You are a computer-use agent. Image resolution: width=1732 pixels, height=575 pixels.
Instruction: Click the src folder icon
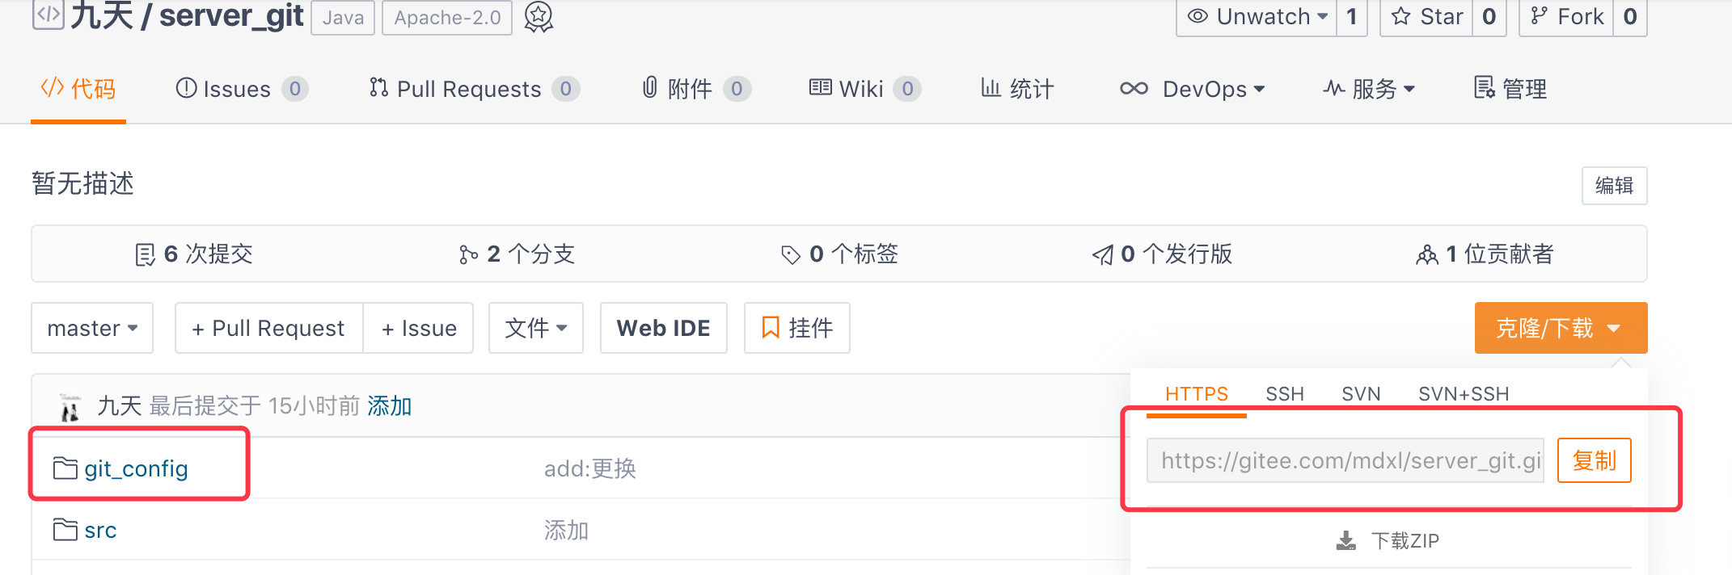coord(65,530)
